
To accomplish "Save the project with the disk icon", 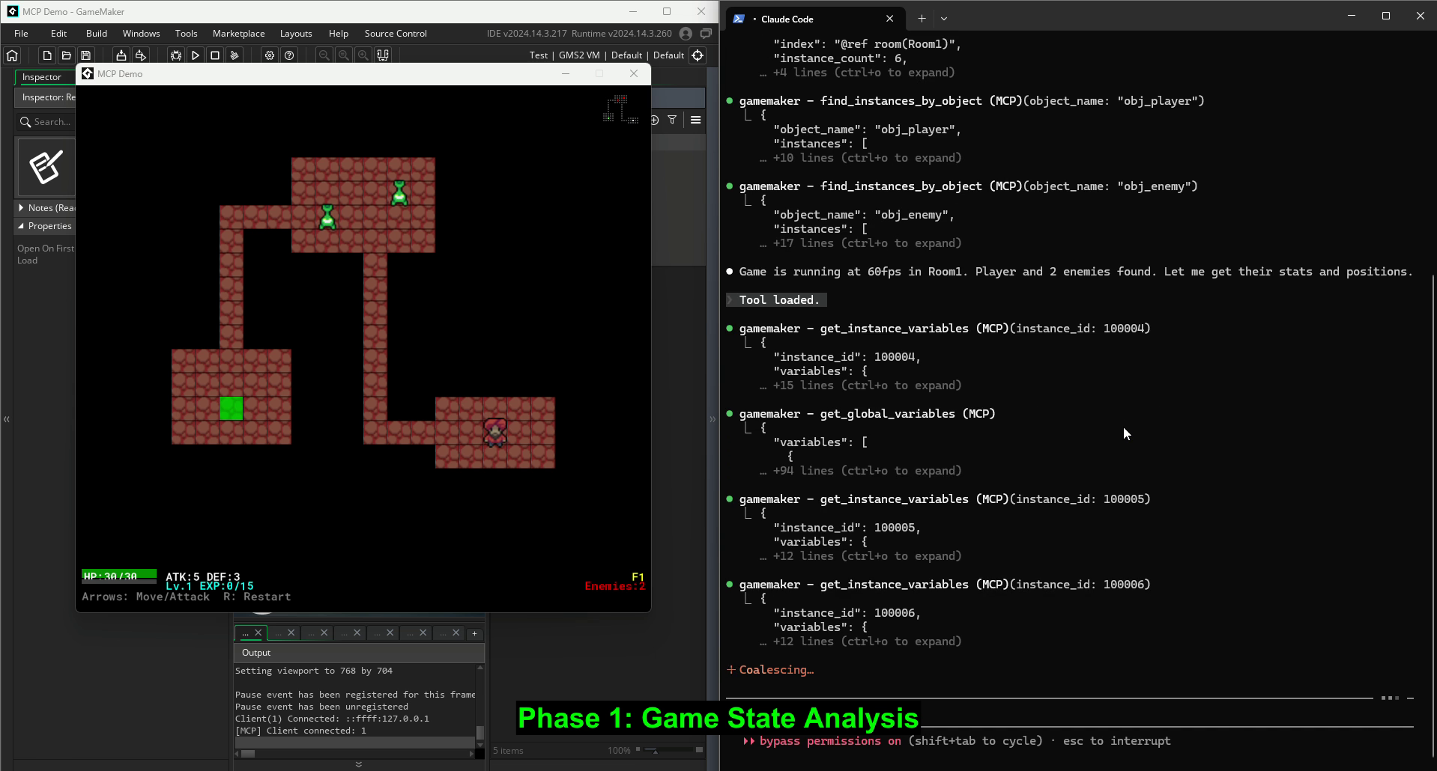I will point(86,55).
